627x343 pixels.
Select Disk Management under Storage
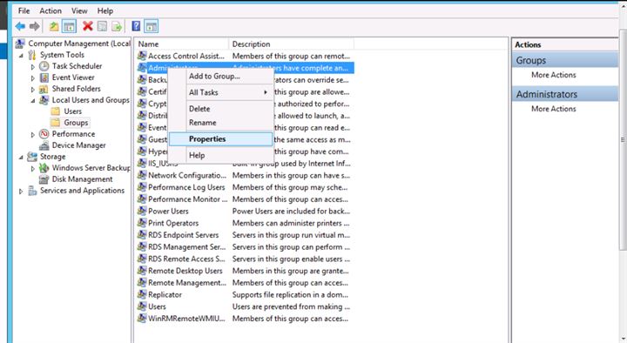[x=82, y=179]
